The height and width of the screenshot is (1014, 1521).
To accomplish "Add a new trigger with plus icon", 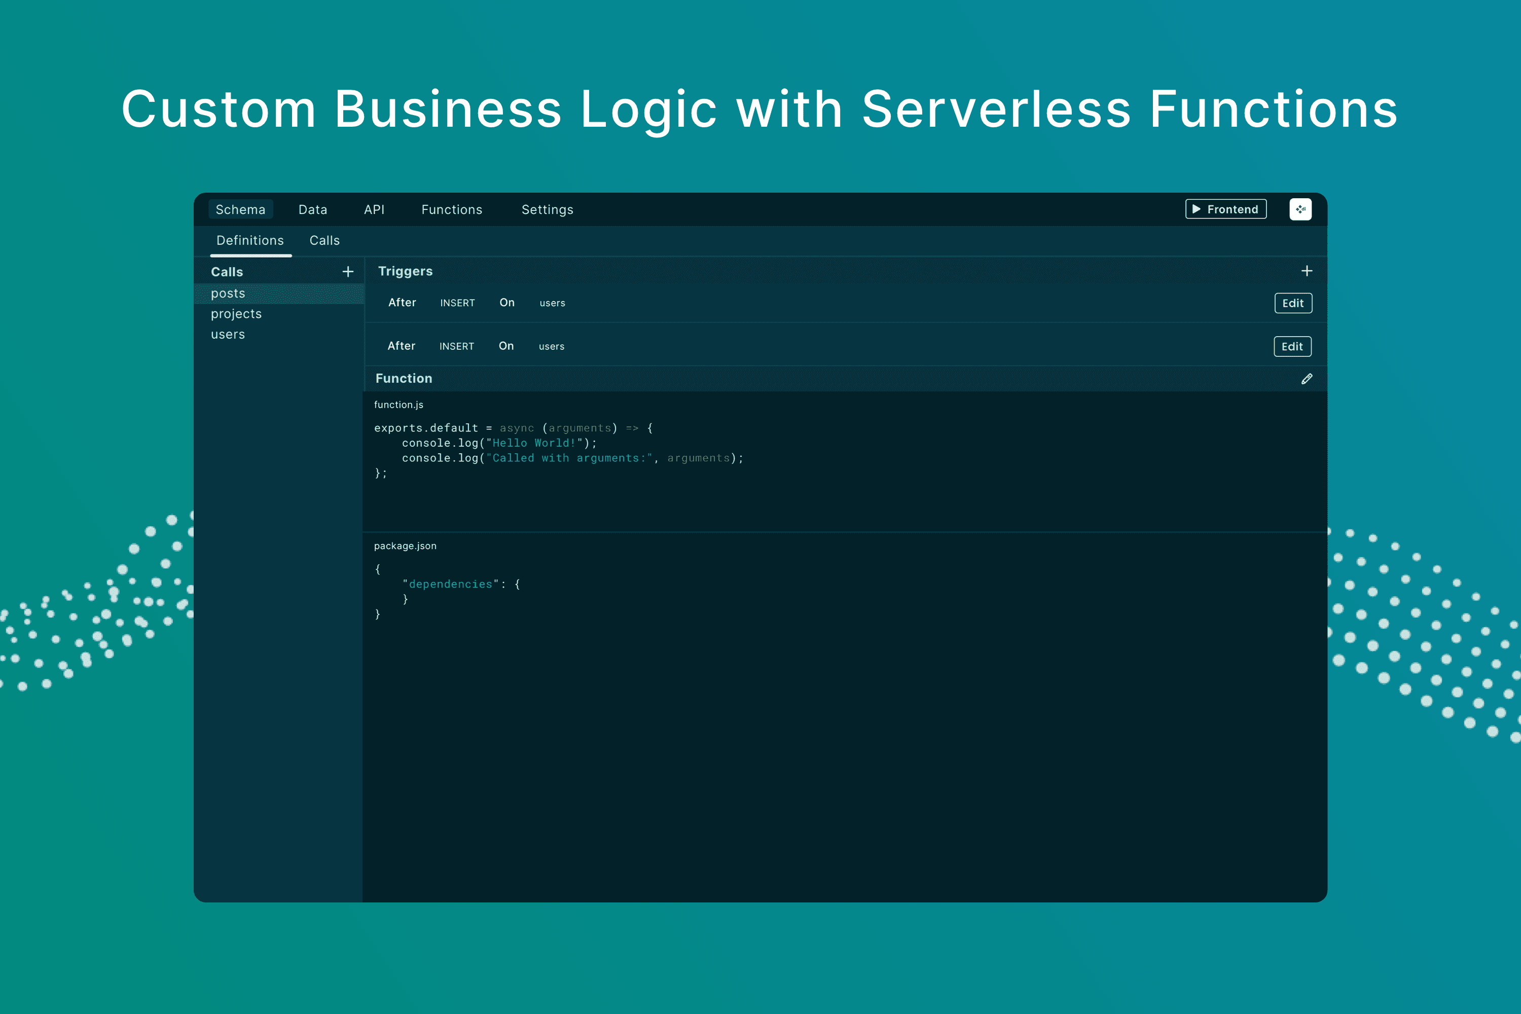I will pos(1307,271).
